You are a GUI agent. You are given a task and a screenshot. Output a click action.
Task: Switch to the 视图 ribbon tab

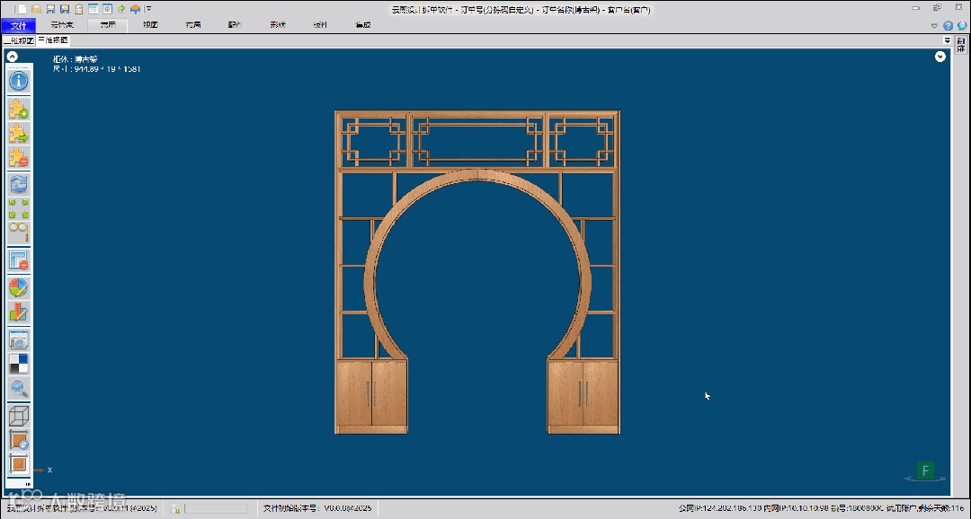coord(150,25)
